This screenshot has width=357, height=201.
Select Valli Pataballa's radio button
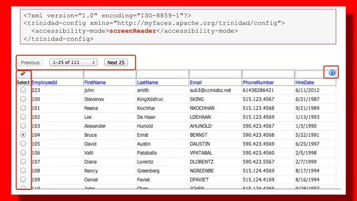pyautogui.click(x=23, y=152)
